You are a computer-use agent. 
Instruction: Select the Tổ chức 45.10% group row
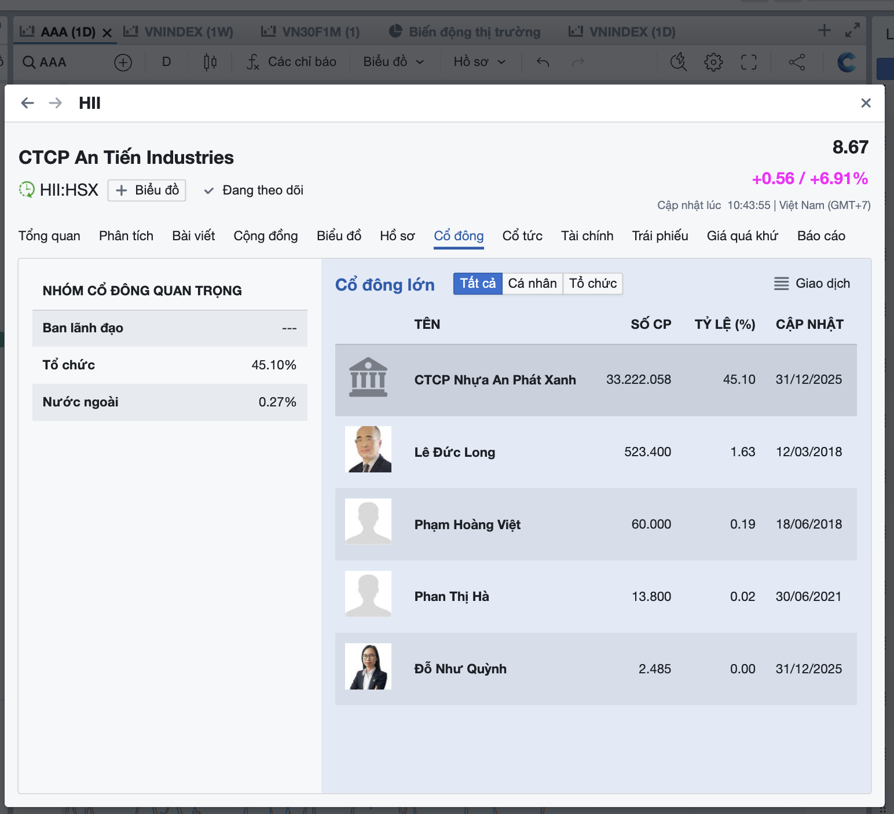coord(170,365)
